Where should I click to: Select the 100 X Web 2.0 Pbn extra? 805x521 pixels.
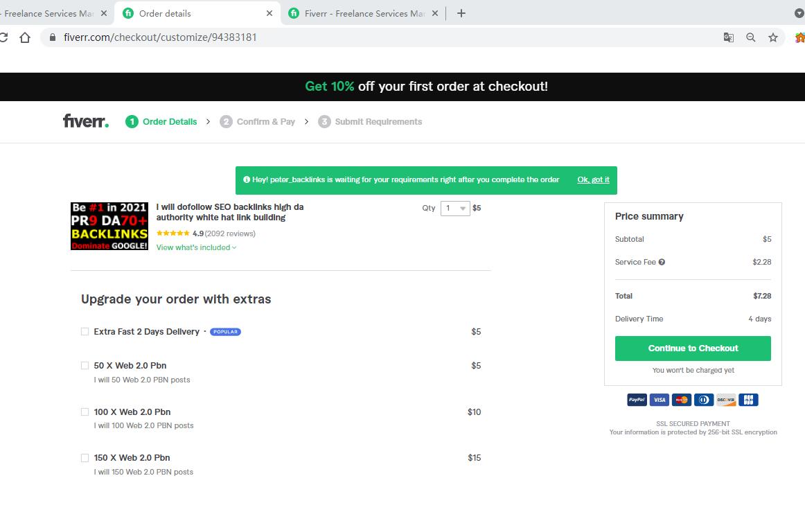(x=85, y=412)
